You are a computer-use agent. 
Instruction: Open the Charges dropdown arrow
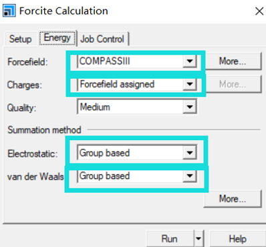tap(190, 84)
